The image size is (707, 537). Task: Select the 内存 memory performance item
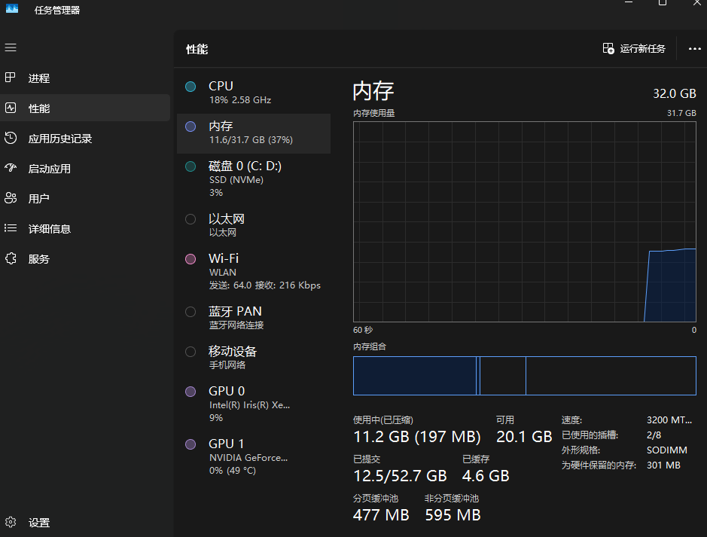click(x=254, y=133)
